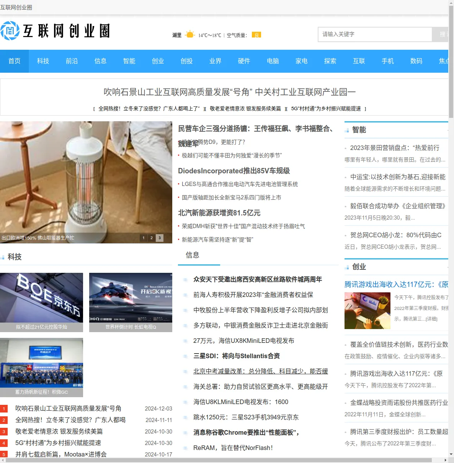Open 跳水1250元三星S23手机 article

(246, 417)
